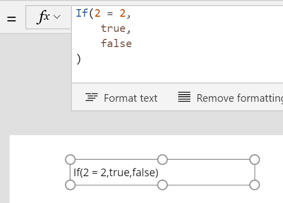Place cursor on true in formula
The image size is (283, 203).
(113, 28)
